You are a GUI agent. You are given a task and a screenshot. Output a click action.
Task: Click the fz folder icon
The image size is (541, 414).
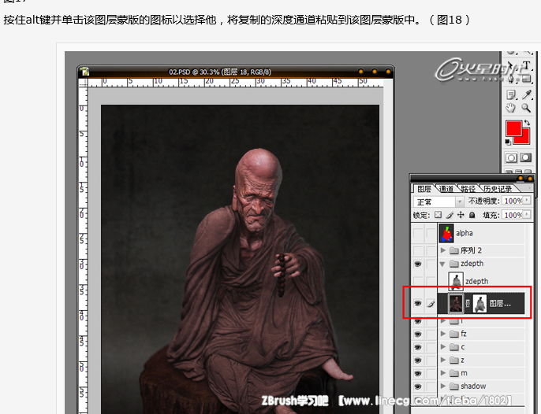(454, 334)
